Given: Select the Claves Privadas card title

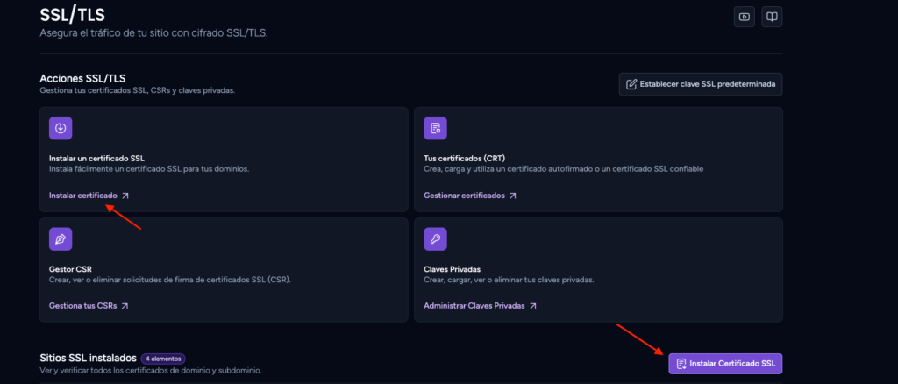Looking at the screenshot, I should coord(452,269).
